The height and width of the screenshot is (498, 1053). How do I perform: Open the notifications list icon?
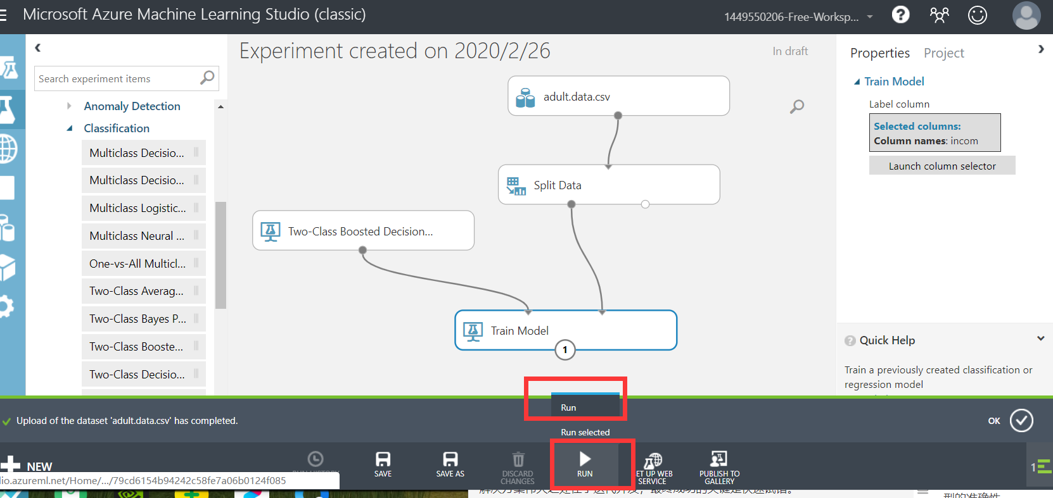(x=1040, y=467)
